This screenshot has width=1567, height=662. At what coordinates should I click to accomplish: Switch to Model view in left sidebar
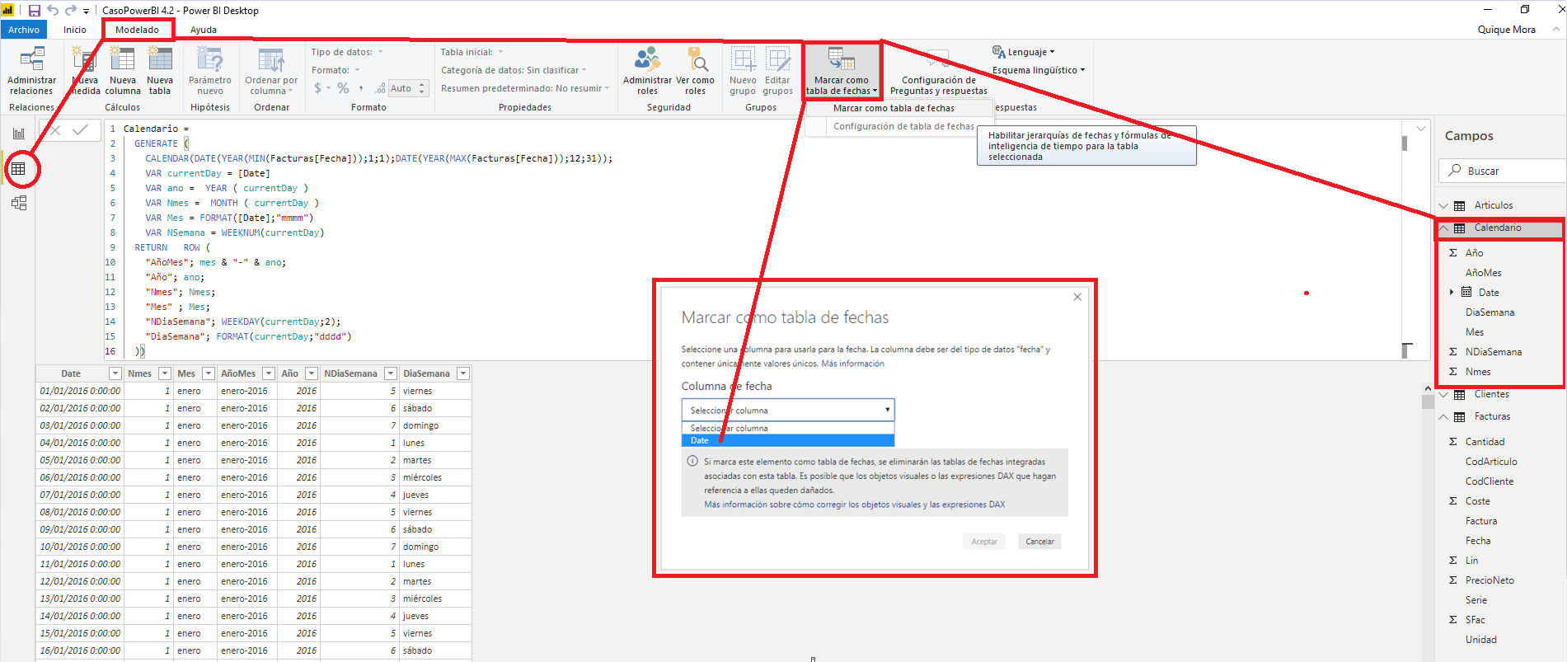click(x=19, y=203)
